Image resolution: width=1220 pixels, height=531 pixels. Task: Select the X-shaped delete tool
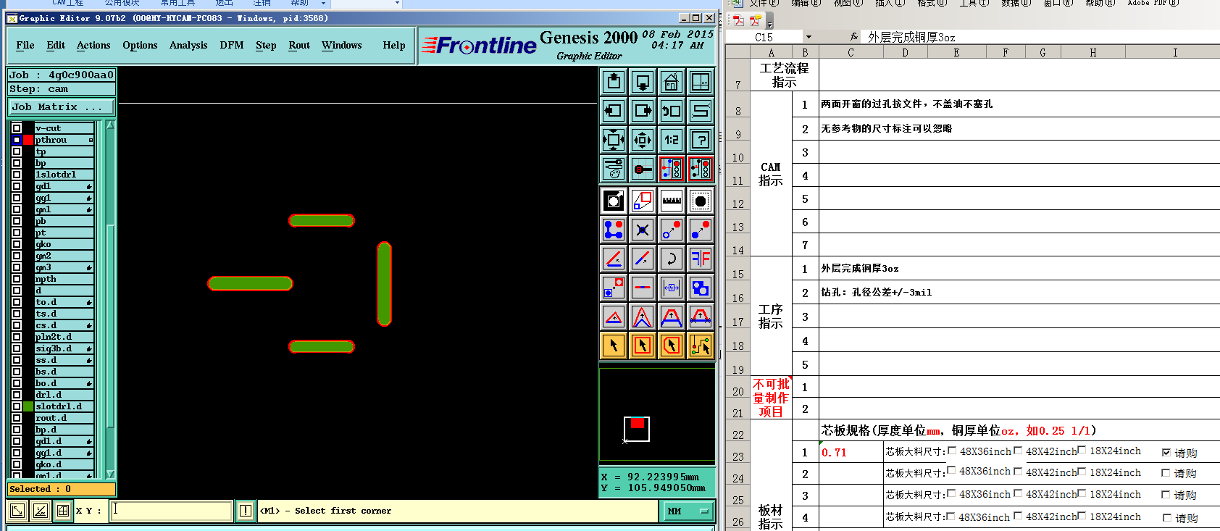(x=643, y=230)
